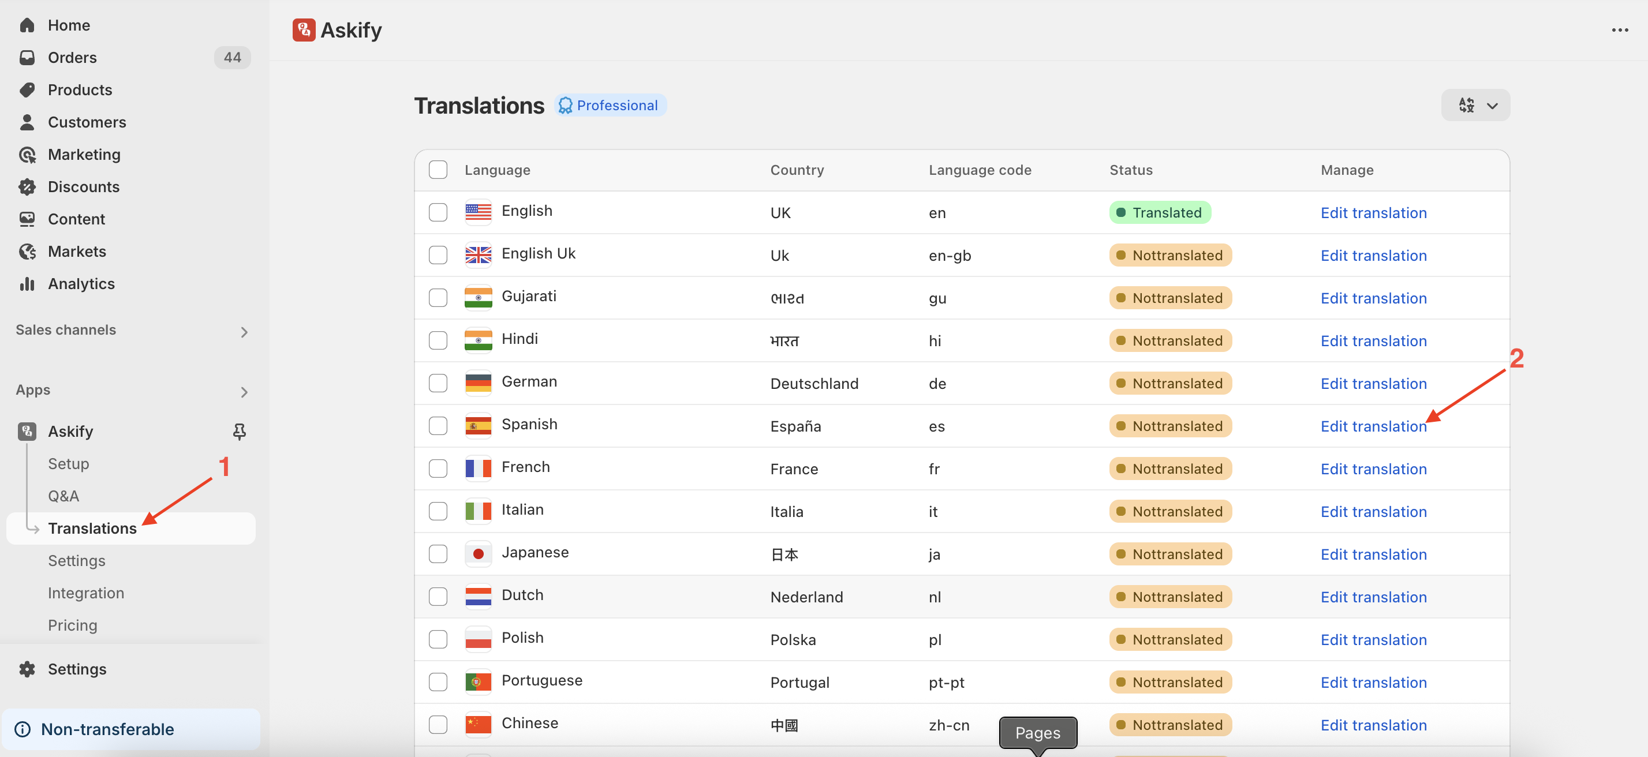Image resolution: width=1648 pixels, height=757 pixels.
Task: Open the Q&A submenu item
Action: pyautogui.click(x=63, y=496)
